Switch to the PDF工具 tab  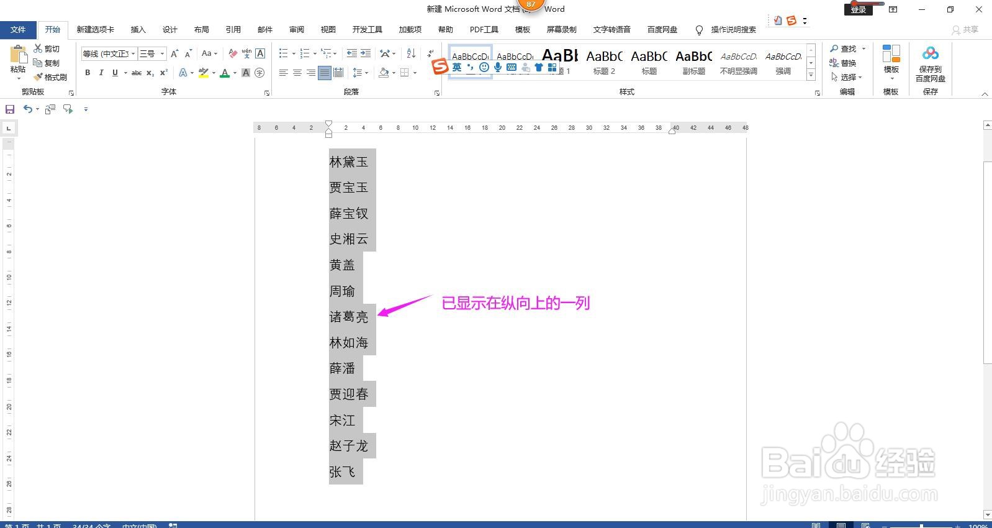coord(484,30)
